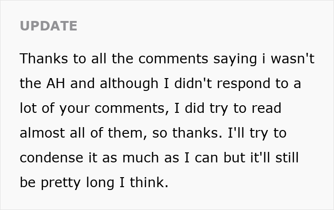
Task: Click the word "lot" in third line
Action: 29,108
